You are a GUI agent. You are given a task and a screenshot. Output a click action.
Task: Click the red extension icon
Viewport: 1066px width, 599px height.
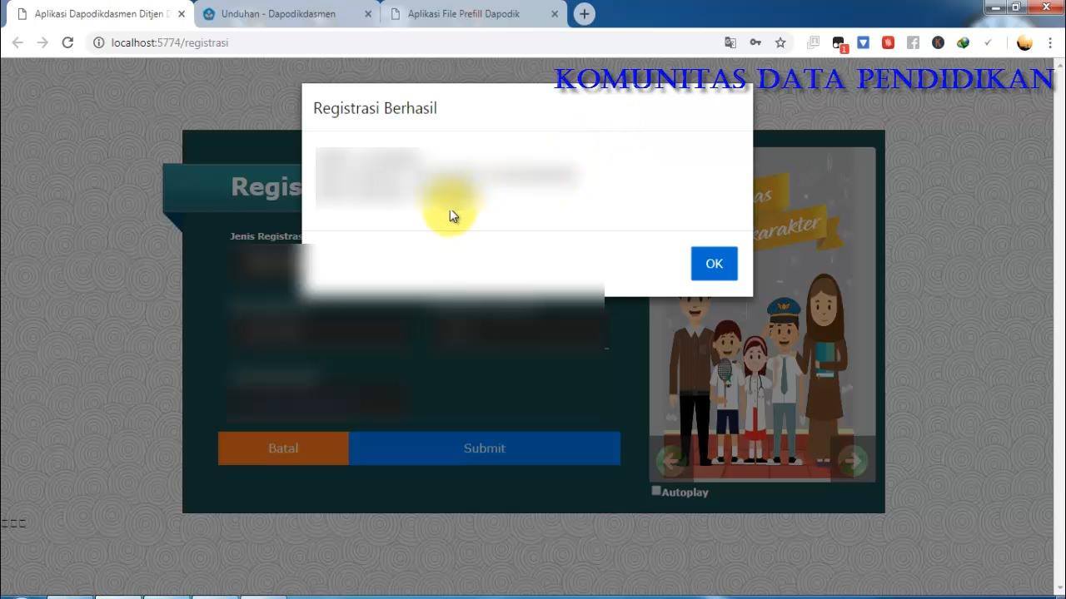pos(889,42)
